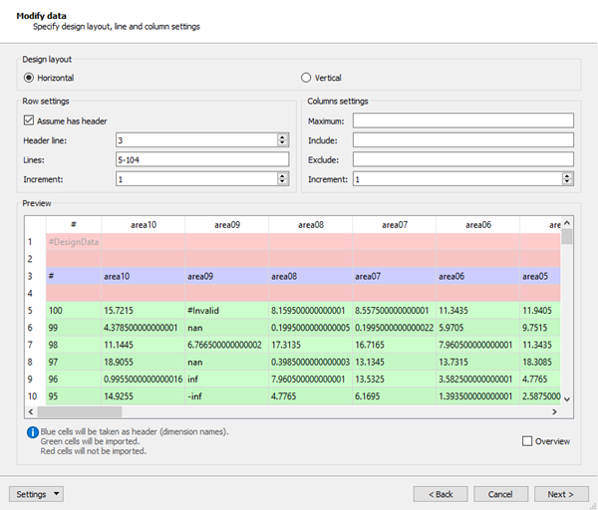Click the # column header
Screen dimensions: 598x510
[x=74, y=225]
